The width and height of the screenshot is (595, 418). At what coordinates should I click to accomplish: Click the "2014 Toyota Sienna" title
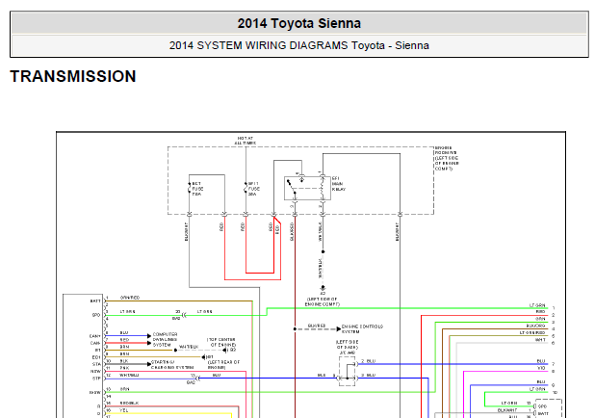coord(299,23)
